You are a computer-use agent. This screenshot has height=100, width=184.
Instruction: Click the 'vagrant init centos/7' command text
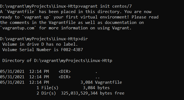coord(106,6)
